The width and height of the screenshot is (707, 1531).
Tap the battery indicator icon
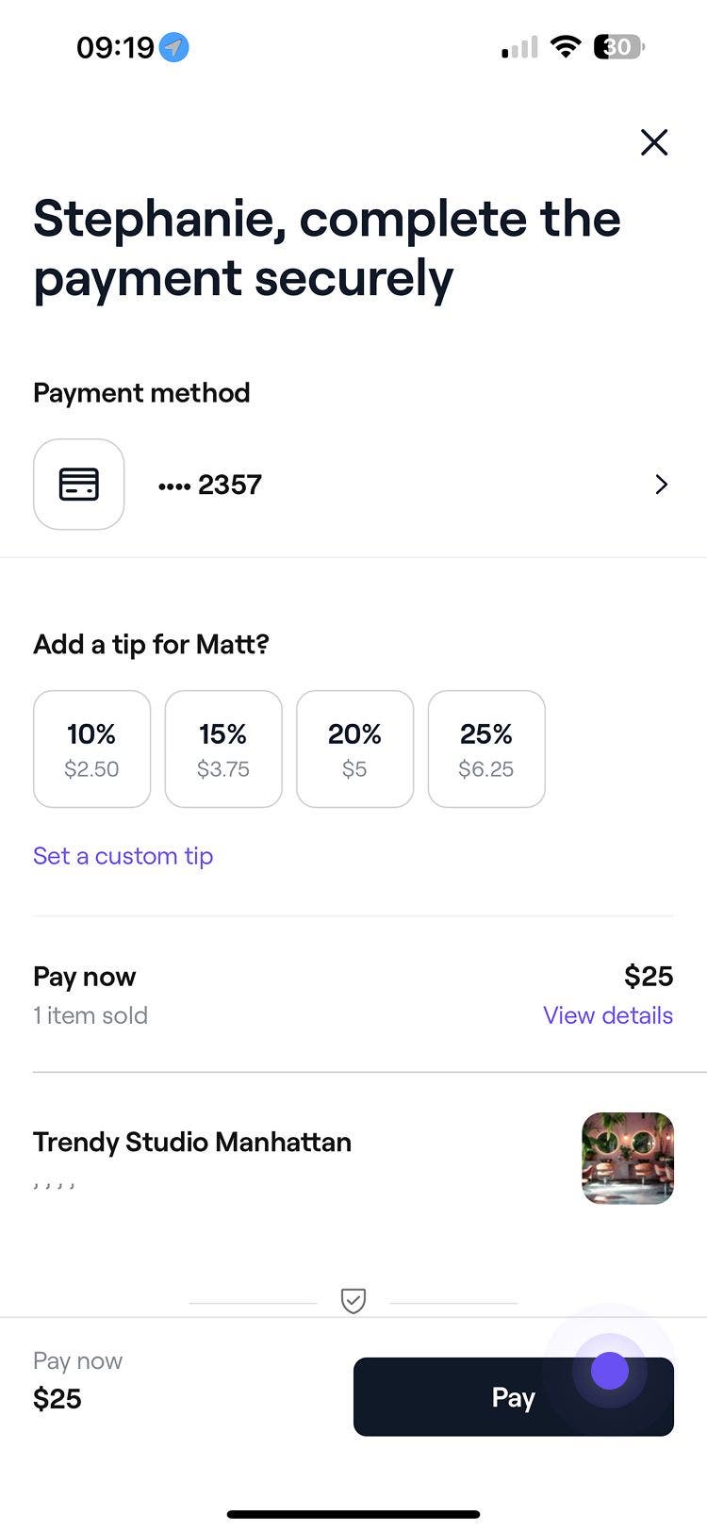coord(618,46)
